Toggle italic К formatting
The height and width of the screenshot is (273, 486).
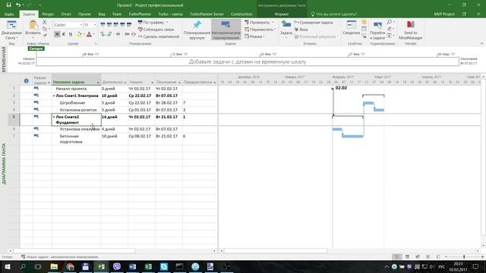click(64, 34)
